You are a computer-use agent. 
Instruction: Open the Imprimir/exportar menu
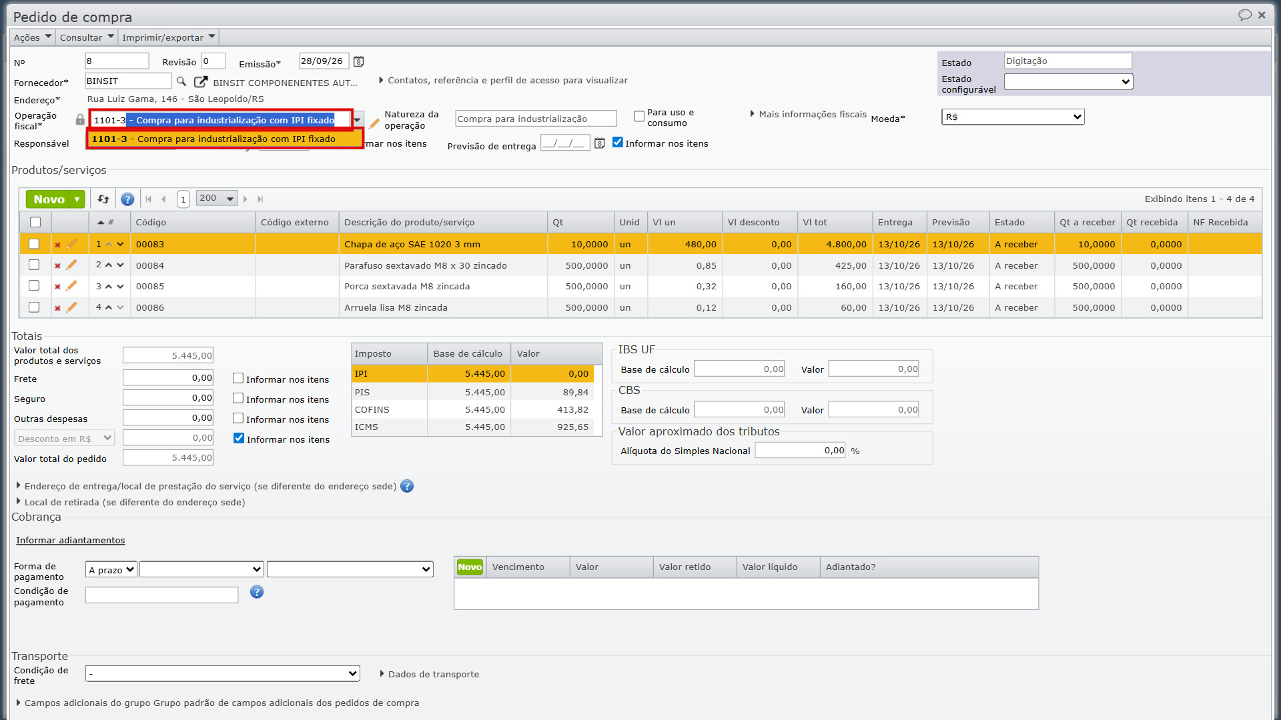point(169,37)
